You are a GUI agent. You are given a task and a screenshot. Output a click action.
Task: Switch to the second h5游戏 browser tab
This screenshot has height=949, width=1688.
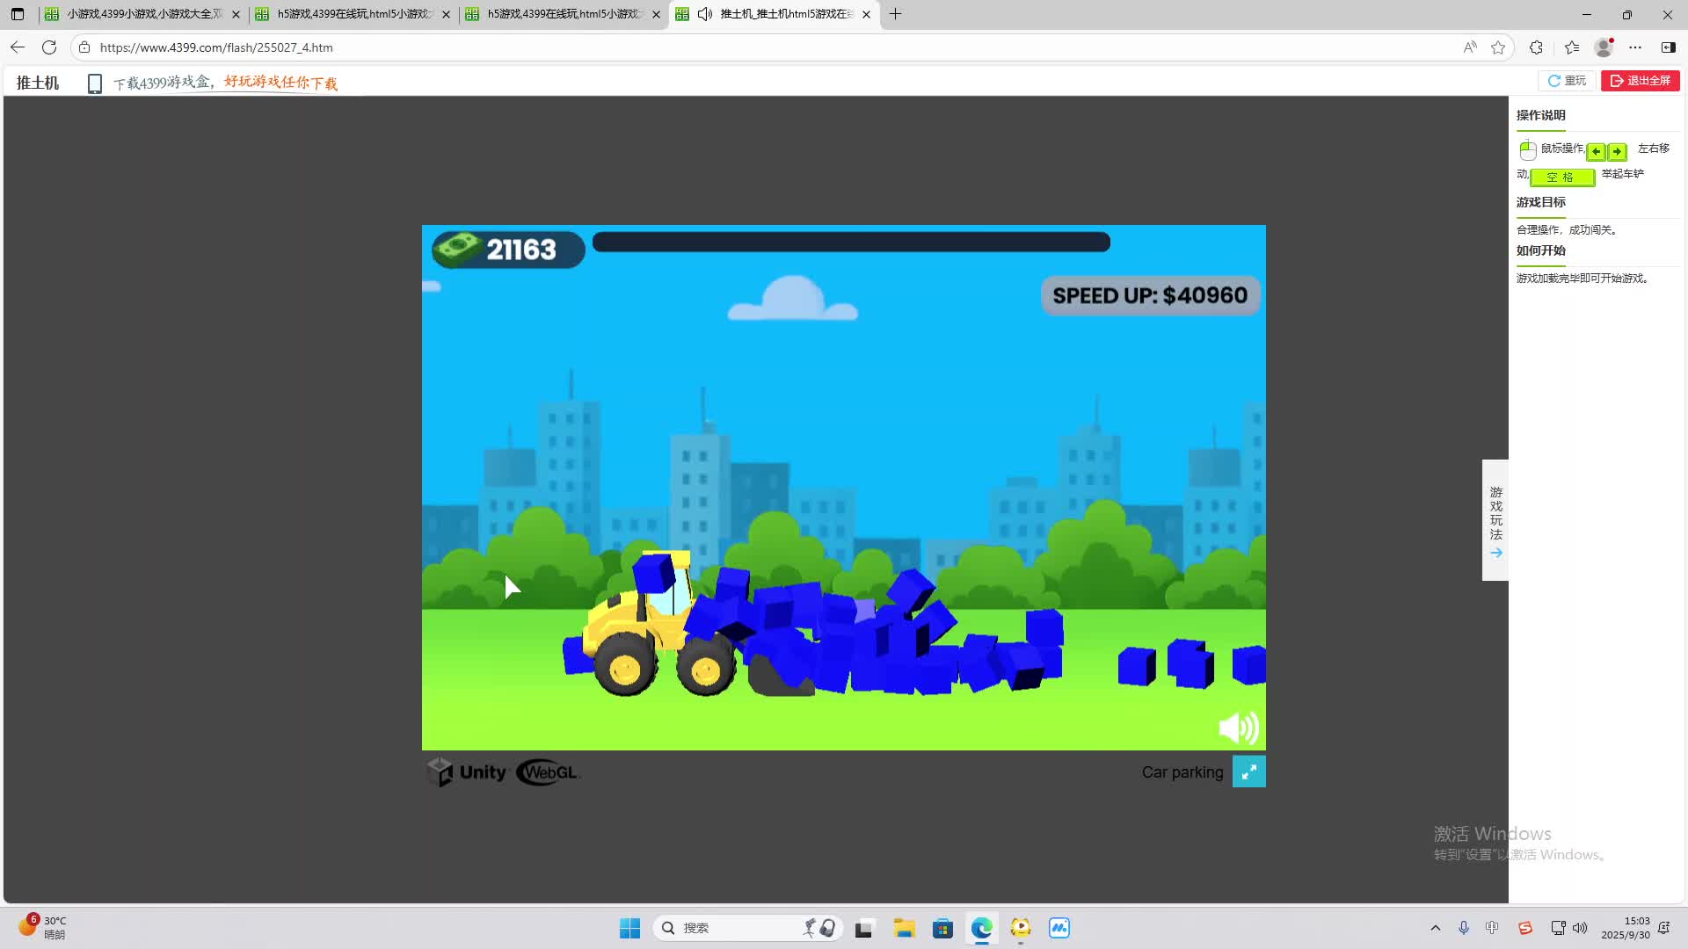352,14
